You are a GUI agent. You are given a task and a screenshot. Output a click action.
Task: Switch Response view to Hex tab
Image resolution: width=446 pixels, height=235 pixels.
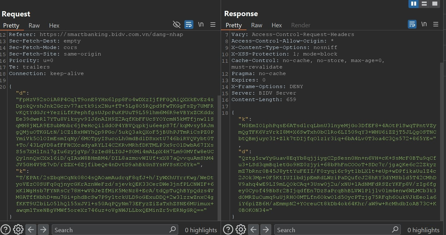coord(277,25)
